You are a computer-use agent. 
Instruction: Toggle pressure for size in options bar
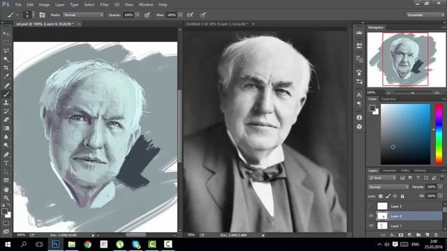click(x=203, y=15)
